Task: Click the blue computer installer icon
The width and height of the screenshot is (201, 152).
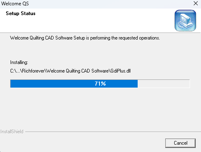Action: click(x=185, y=20)
